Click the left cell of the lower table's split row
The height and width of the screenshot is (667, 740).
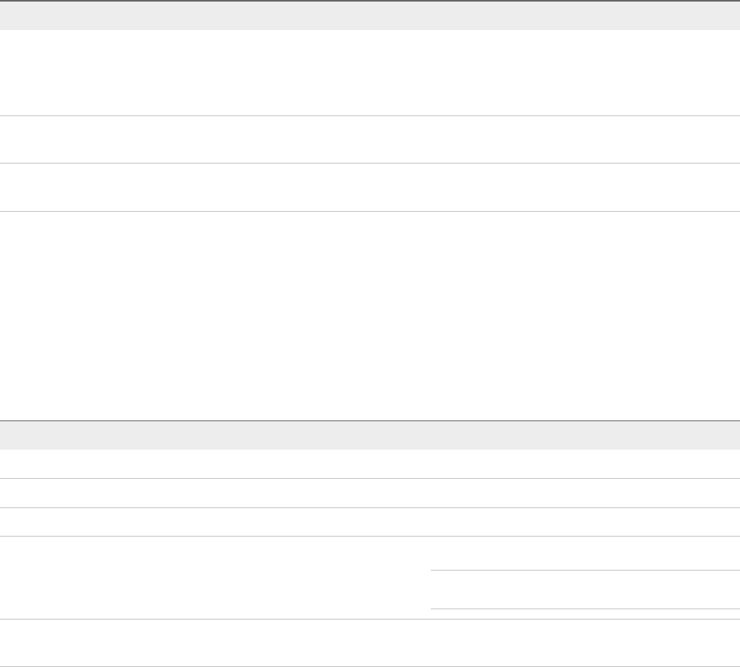point(213,578)
